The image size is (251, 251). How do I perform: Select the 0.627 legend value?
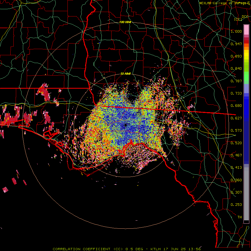click(x=236, y=118)
